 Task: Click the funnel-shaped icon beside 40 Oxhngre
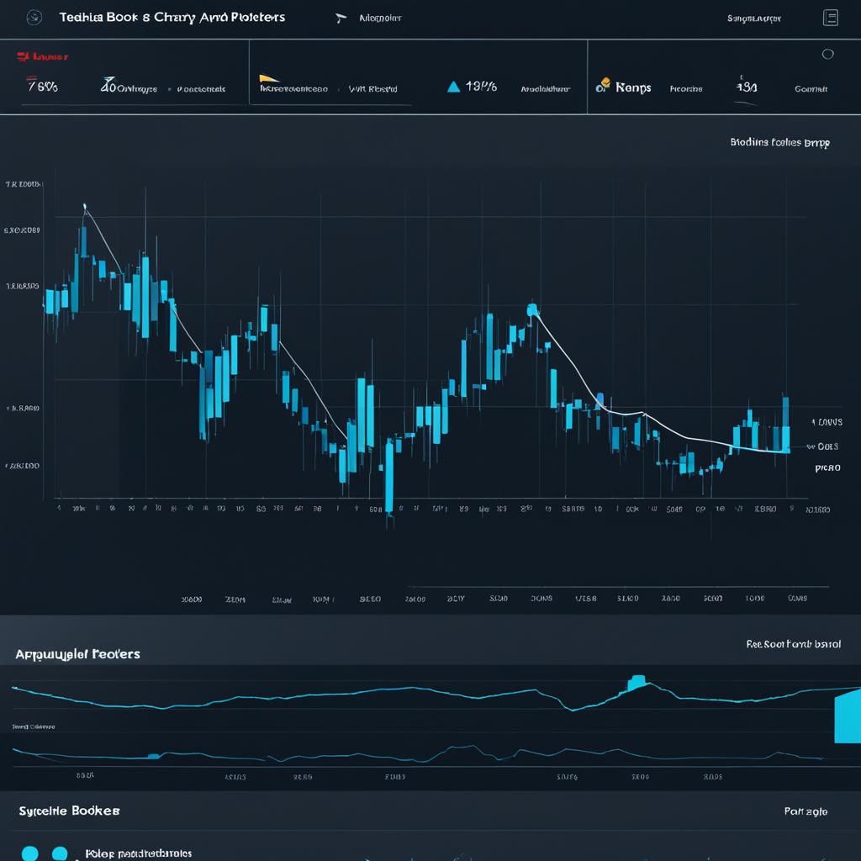(108, 84)
